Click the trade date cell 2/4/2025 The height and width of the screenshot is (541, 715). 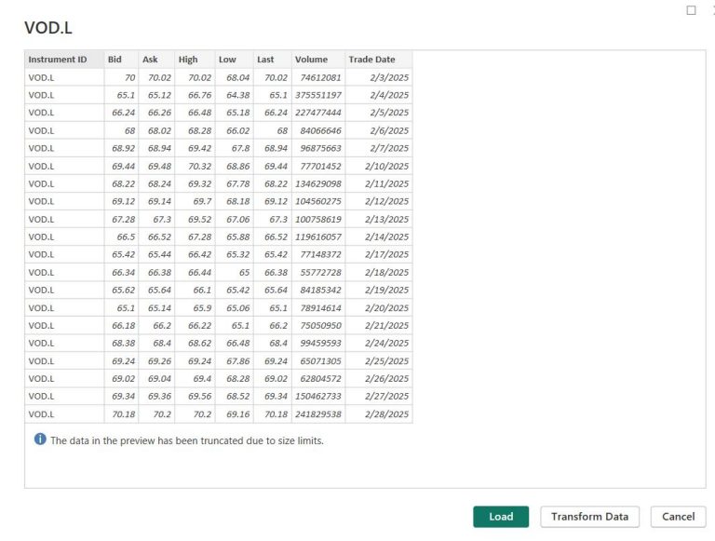[379, 95]
